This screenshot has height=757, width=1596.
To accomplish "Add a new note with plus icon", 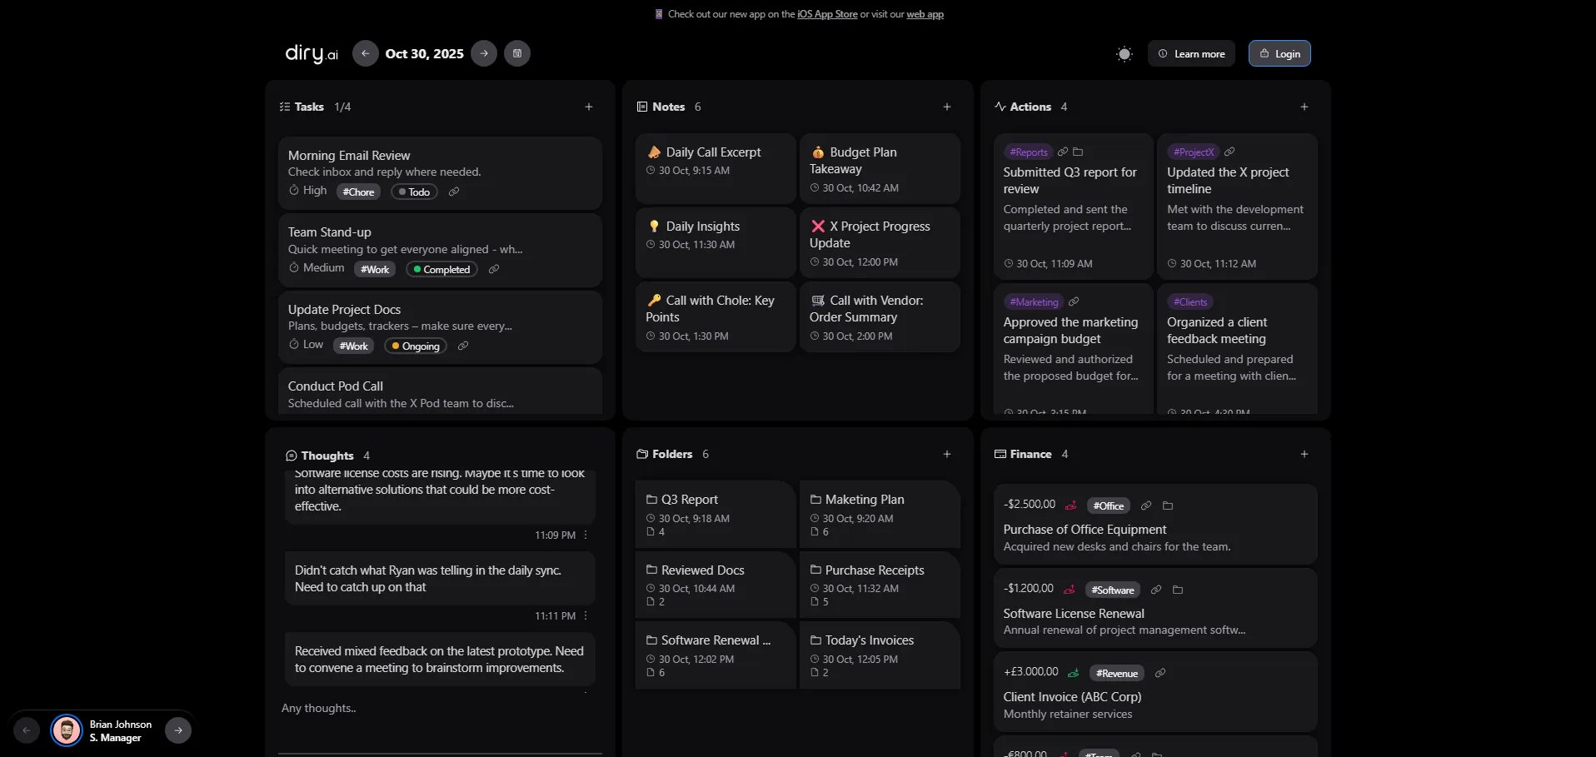I will click(947, 107).
